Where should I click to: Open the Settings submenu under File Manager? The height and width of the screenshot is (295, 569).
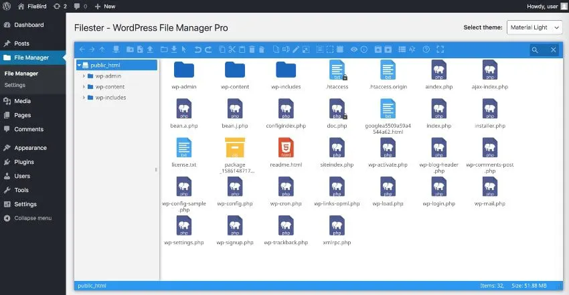pyautogui.click(x=15, y=85)
